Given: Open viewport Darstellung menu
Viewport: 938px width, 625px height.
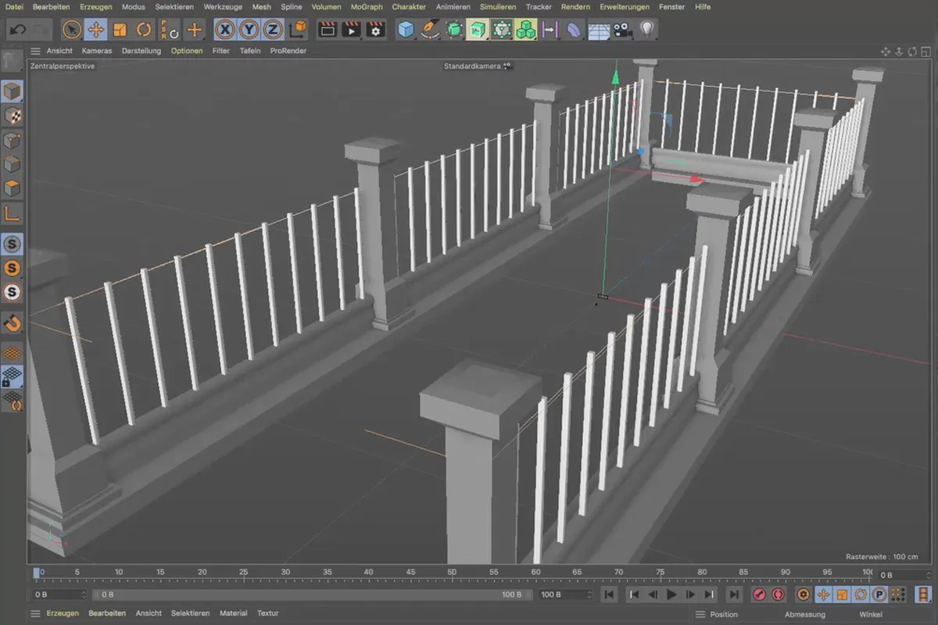Looking at the screenshot, I should pos(141,51).
